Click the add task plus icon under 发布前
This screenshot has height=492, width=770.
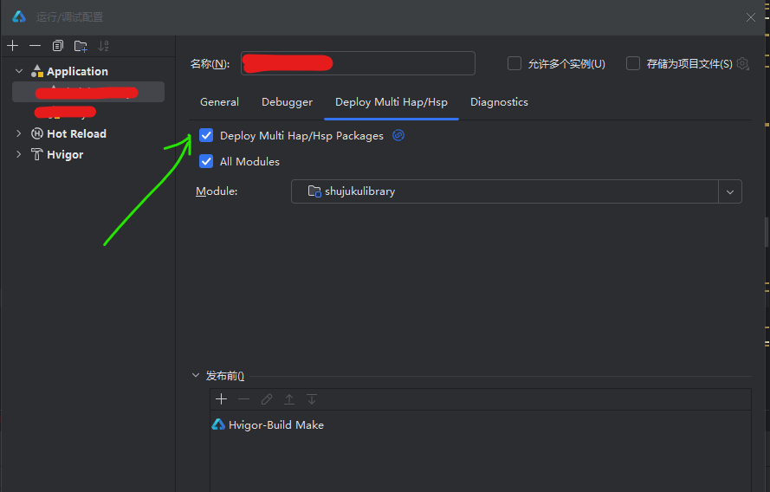pos(222,399)
